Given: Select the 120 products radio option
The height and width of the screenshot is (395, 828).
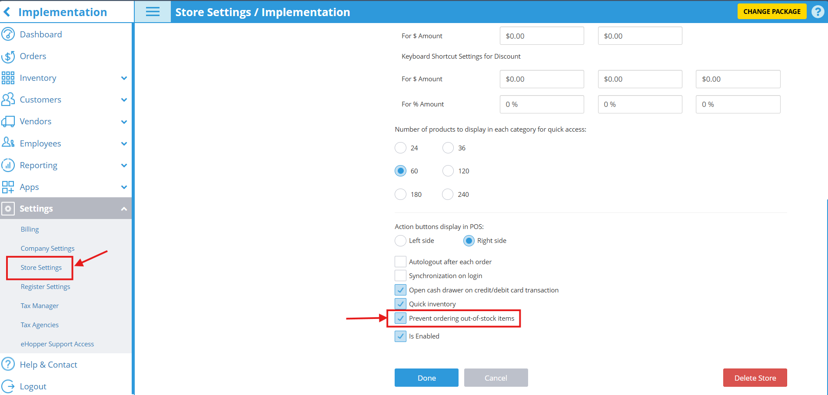Looking at the screenshot, I should click(448, 171).
